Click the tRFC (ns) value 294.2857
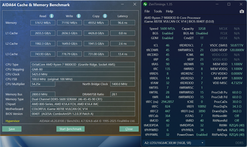 [x=167, y=102]
